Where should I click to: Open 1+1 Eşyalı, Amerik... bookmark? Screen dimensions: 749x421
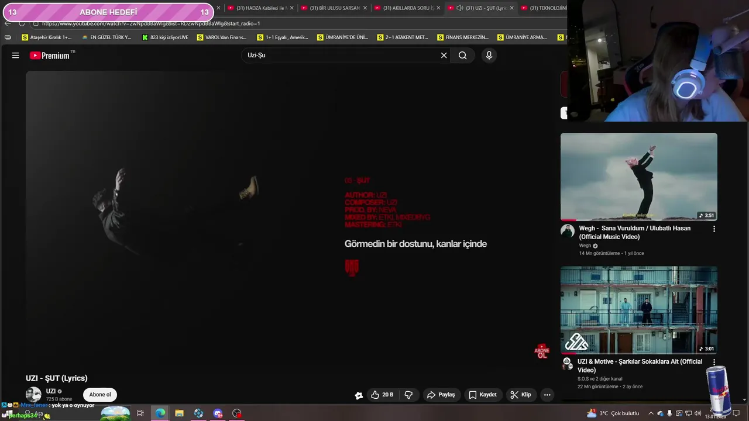pos(283,37)
